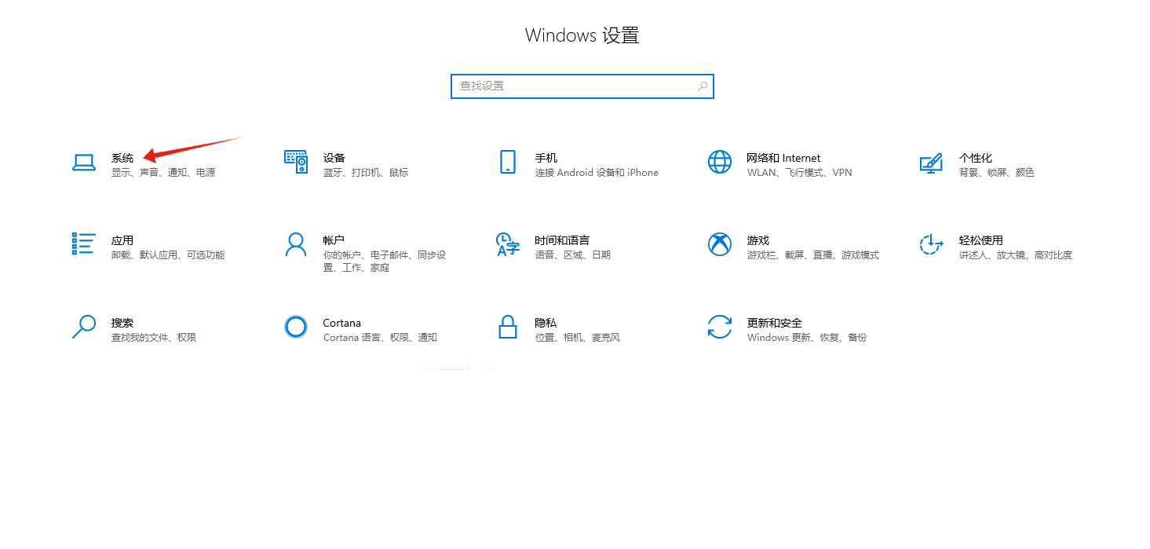This screenshot has height=549, width=1150.
Task: Open the 个性化 settings label
Action: [x=976, y=158]
